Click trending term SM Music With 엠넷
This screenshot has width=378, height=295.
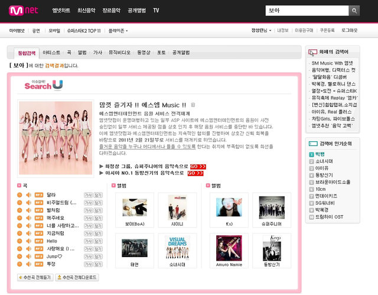coord(332,63)
